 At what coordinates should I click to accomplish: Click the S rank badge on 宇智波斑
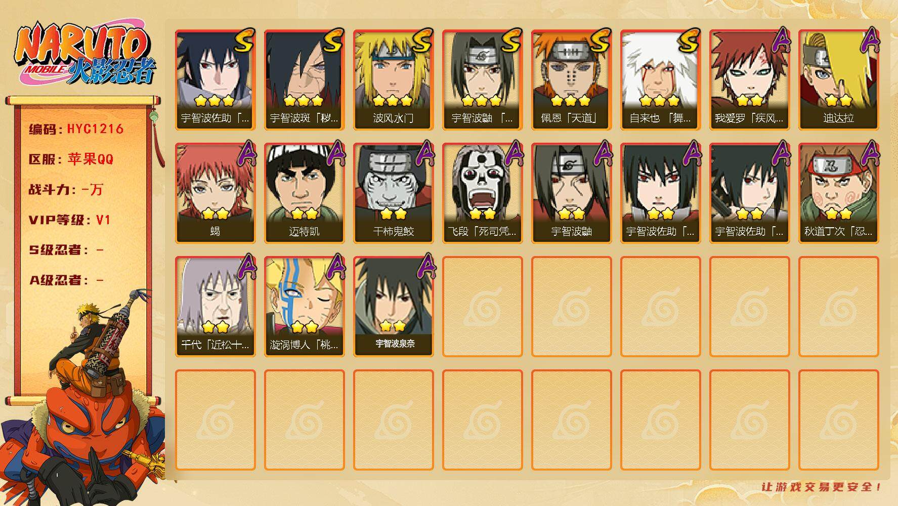(x=333, y=40)
